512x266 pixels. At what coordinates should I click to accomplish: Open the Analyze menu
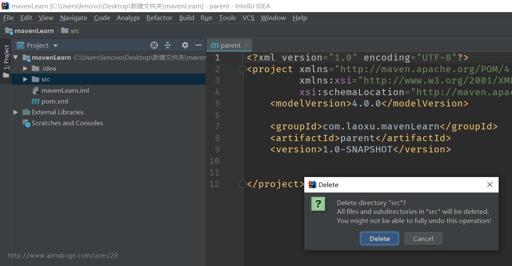pos(128,18)
